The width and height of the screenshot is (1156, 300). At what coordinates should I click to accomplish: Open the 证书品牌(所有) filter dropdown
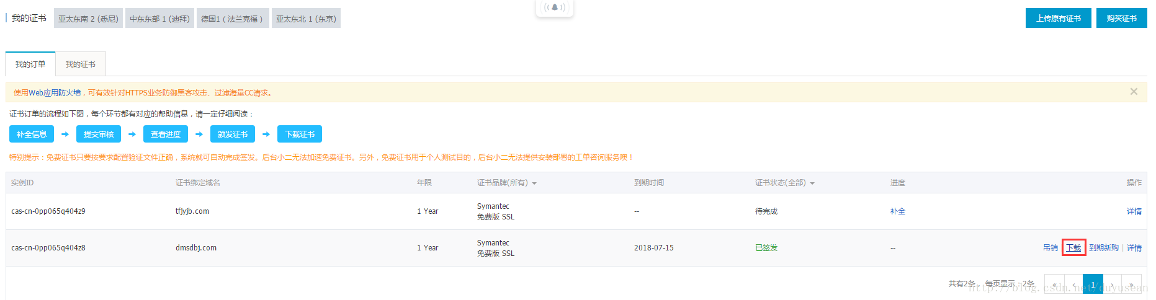[x=506, y=183]
